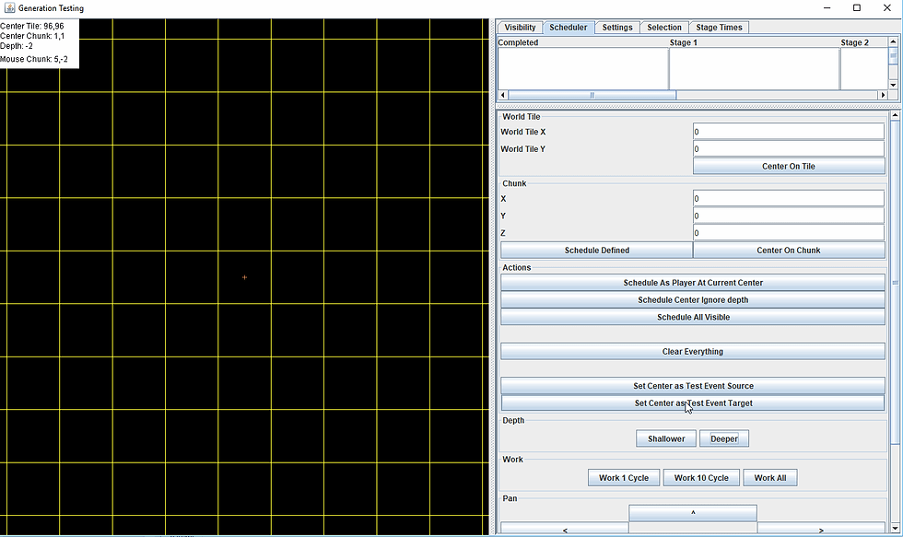Click the Center On Chunk button
Screen dimensions: 903x537
(x=789, y=251)
